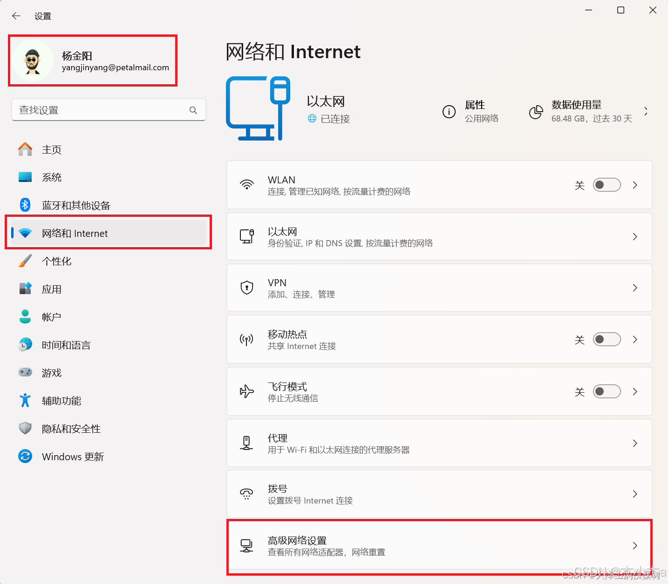Click the 已连接 status text
Viewport: 668px width, 584px height.
(x=335, y=119)
